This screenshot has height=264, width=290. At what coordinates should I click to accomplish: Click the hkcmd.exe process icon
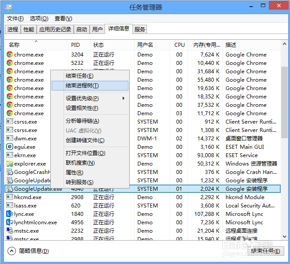coord(10,197)
